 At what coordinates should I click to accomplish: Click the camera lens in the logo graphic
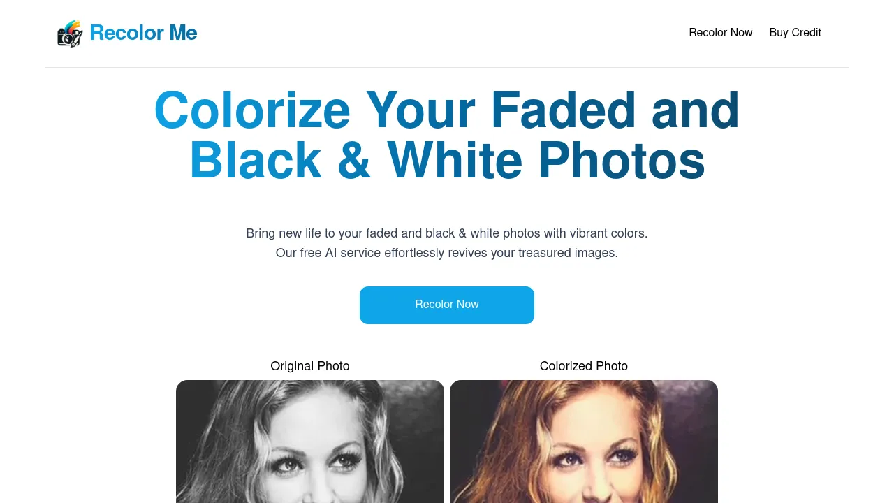pos(68,38)
